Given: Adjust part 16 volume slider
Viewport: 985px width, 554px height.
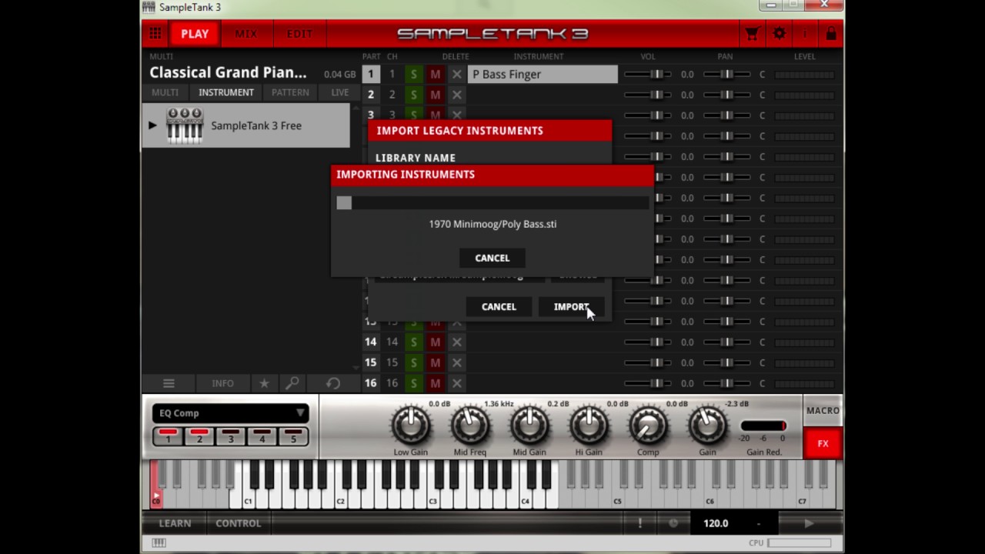Looking at the screenshot, I should (x=647, y=383).
